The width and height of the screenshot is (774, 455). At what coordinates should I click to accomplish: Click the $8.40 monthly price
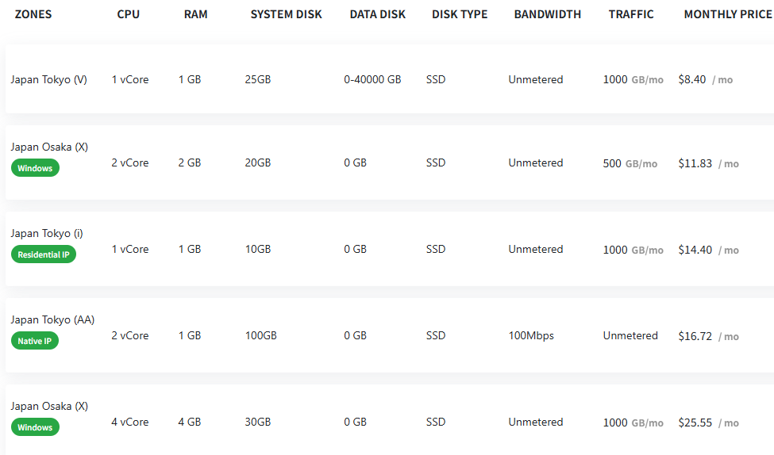click(x=692, y=79)
